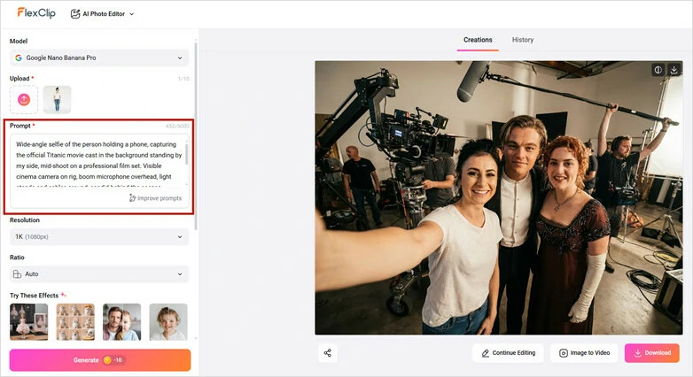Screen dimensions: 693x377
Task: Open the Resolution 1K dropdown
Action: coord(99,237)
